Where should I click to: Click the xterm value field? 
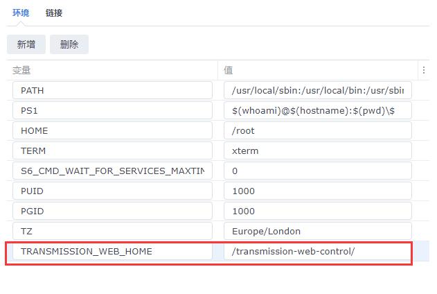[317, 151]
